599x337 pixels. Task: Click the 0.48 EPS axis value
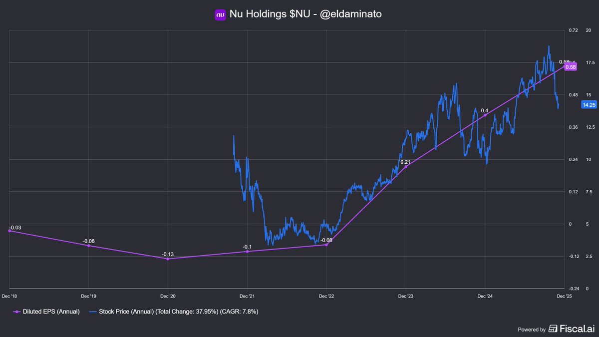[573, 95]
